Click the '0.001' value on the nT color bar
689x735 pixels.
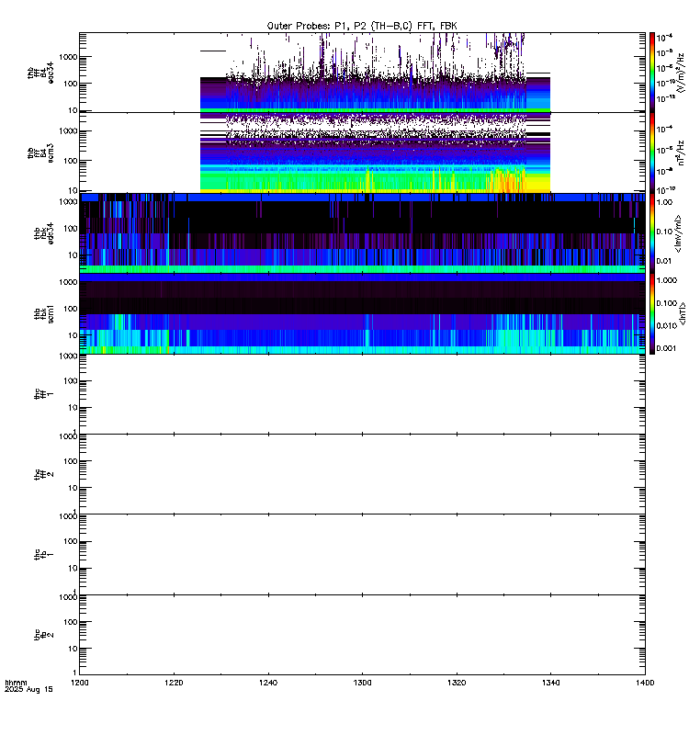coord(667,348)
